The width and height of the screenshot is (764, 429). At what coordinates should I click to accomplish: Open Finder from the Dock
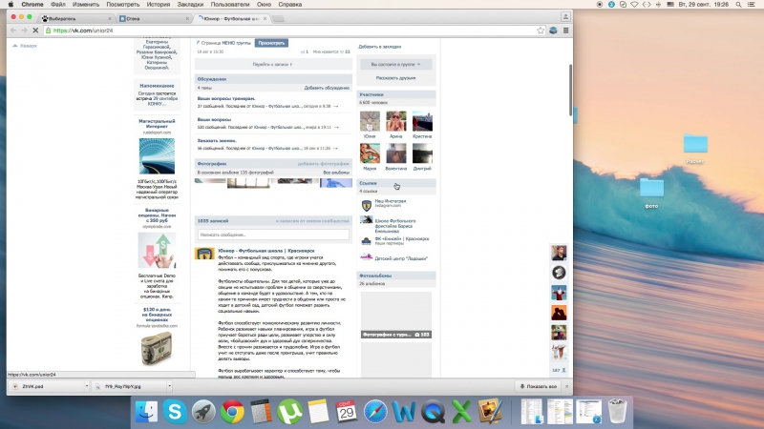click(146, 412)
